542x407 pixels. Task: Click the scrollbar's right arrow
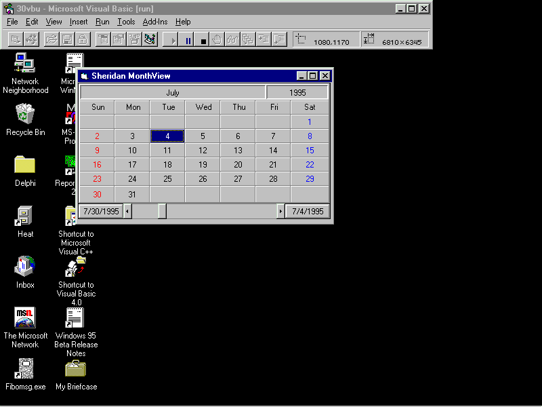[x=280, y=212]
